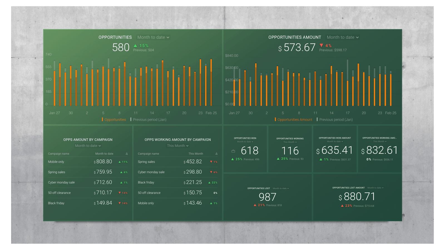
Task: Open the Opportunities Working Amount This Month dropdown
Action: pos(380,141)
